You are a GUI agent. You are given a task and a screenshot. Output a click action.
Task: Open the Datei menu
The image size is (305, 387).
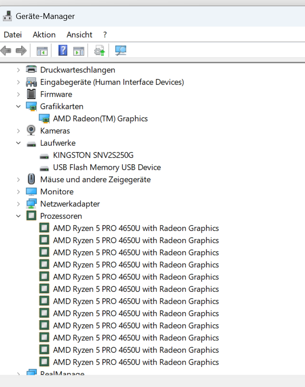click(13, 35)
